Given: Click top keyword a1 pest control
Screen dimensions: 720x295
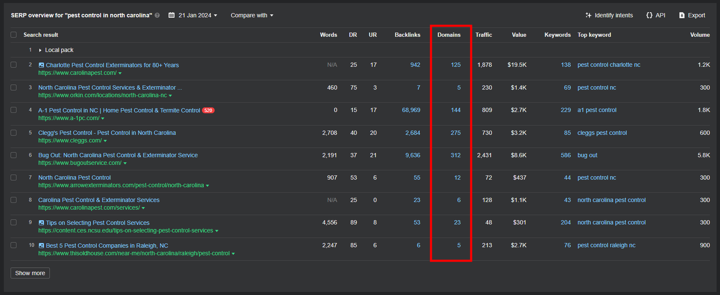Looking at the screenshot, I should (597, 110).
